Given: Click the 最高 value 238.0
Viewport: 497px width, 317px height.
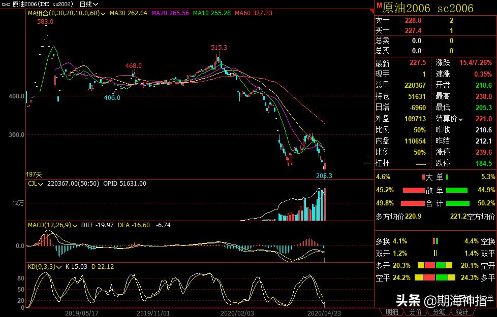Looking at the screenshot, I should 484,96.
